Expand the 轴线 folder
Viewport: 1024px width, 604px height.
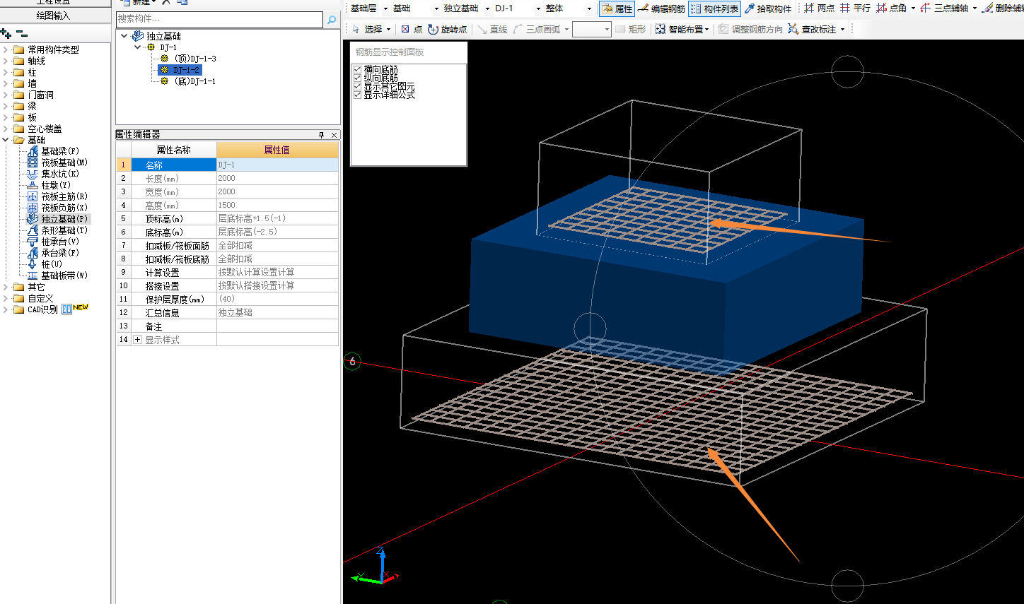pyautogui.click(x=6, y=61)
